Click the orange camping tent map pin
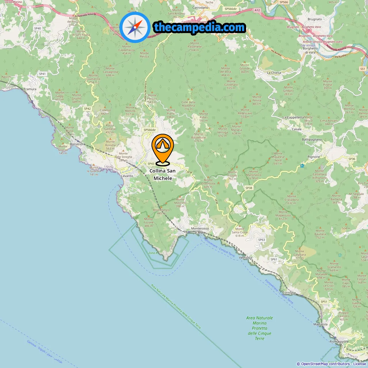 click(x=163, y=149)
